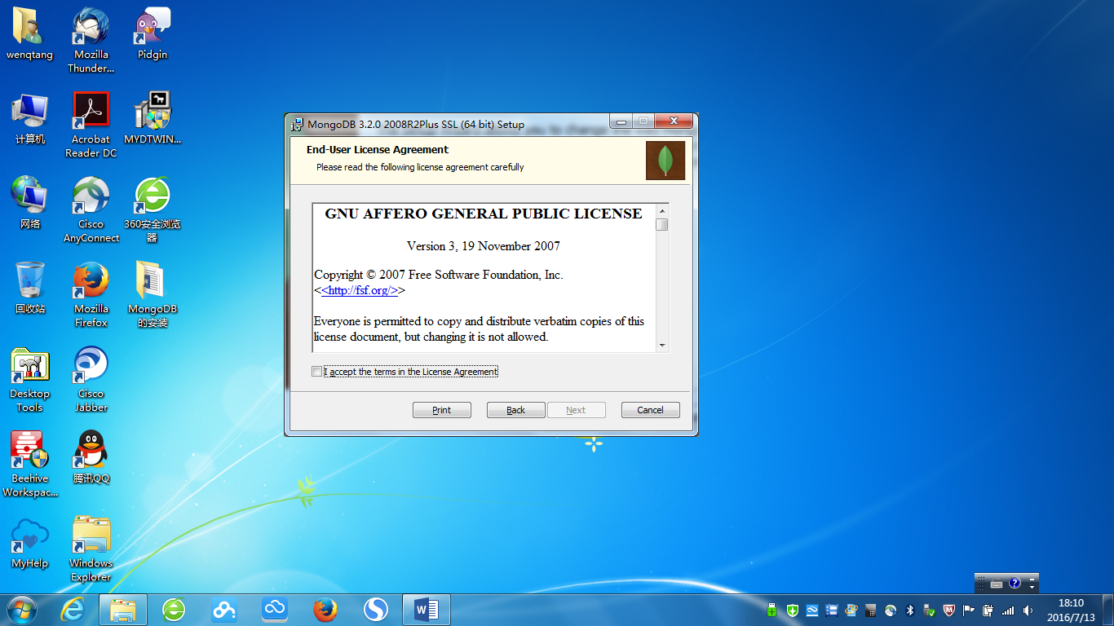Click the Cancel button in setup

point(651,410)
